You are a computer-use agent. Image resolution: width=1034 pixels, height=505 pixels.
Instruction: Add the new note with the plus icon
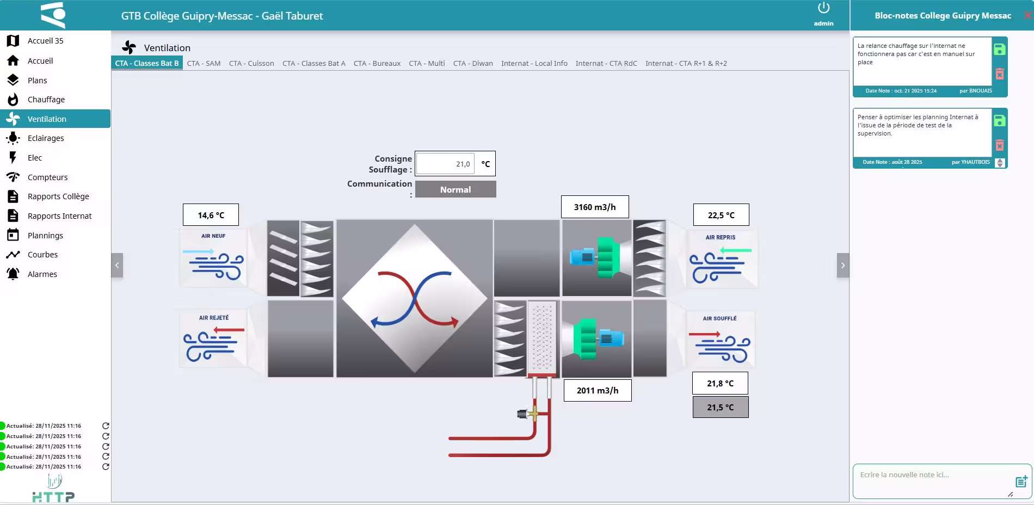(x=1021, y=481)
